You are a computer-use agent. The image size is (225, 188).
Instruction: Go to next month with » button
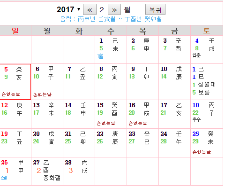(x=114, y=10)
